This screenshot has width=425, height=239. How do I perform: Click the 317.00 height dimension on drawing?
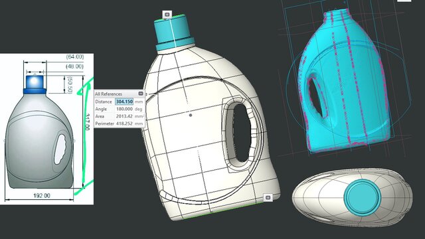coord(87,122)
